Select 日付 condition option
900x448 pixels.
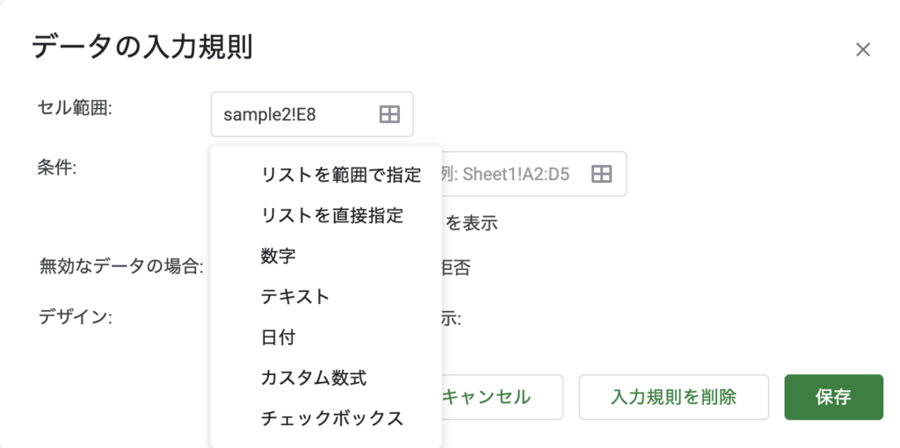[x=278, y=337]
